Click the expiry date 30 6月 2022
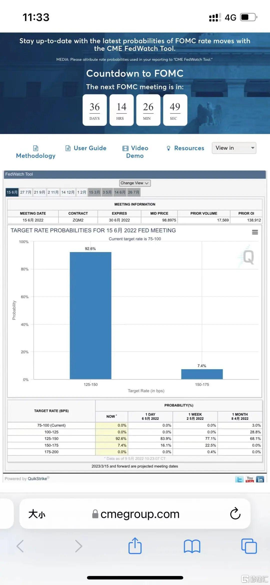270x585 pixels. coord(119,220)
